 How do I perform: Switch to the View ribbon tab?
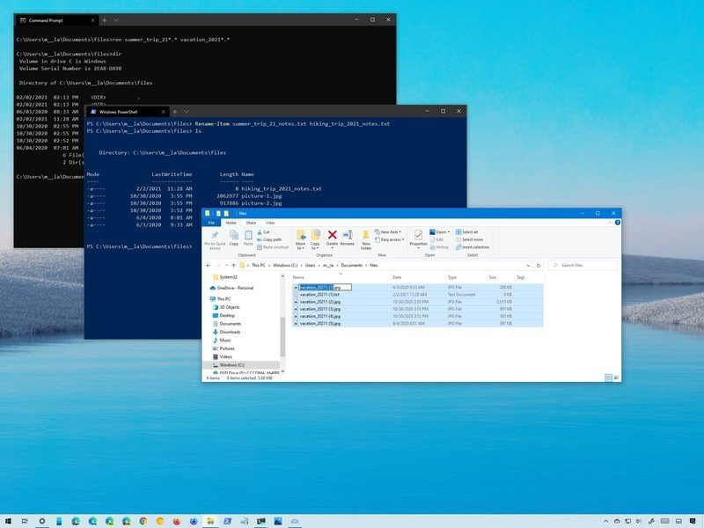coord(271,223)
